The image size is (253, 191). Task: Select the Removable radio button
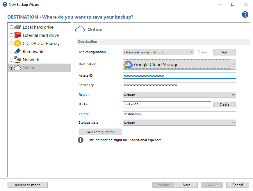point(11,51)
